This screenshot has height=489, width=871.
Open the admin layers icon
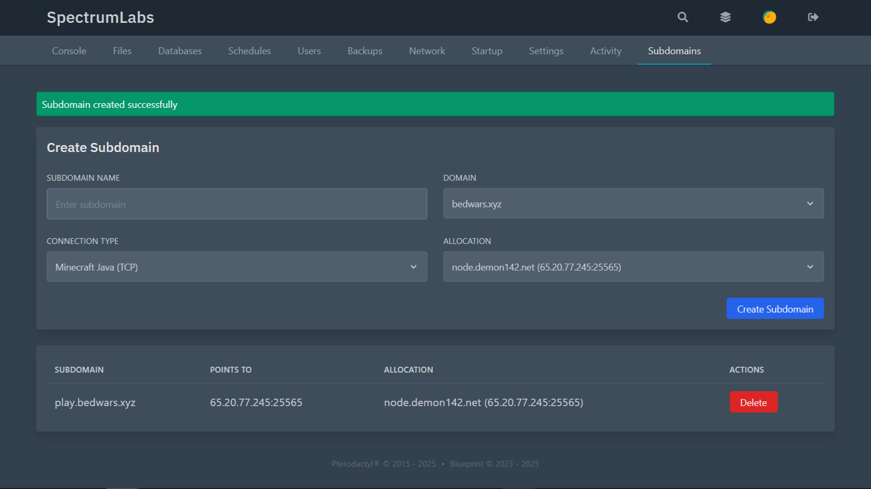tap(726, 17)
